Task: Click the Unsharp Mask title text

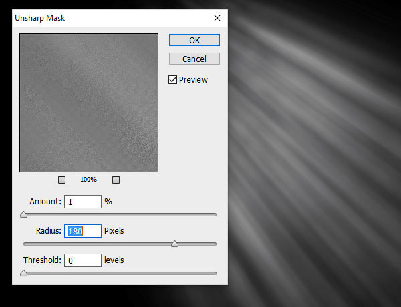Action: click(x=40, y=18)
